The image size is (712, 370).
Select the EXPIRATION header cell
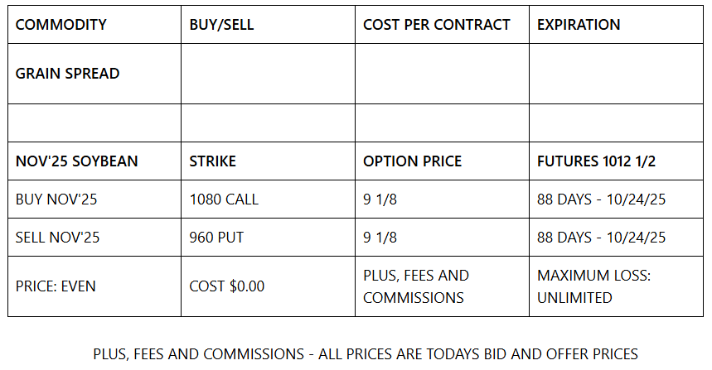[616, 25]
